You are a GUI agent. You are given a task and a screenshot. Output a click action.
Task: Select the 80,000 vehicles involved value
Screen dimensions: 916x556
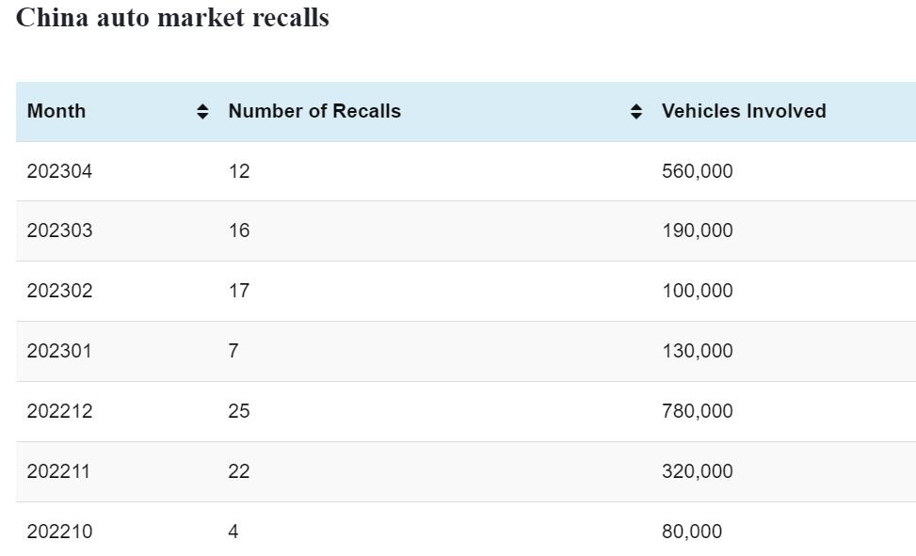[x=692, y=532]
